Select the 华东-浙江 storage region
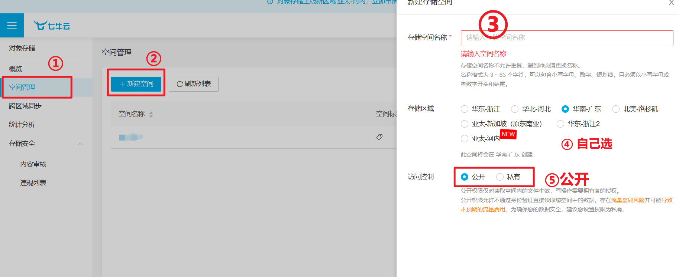The height and width of the screenshot is (277, 679). 465,109
